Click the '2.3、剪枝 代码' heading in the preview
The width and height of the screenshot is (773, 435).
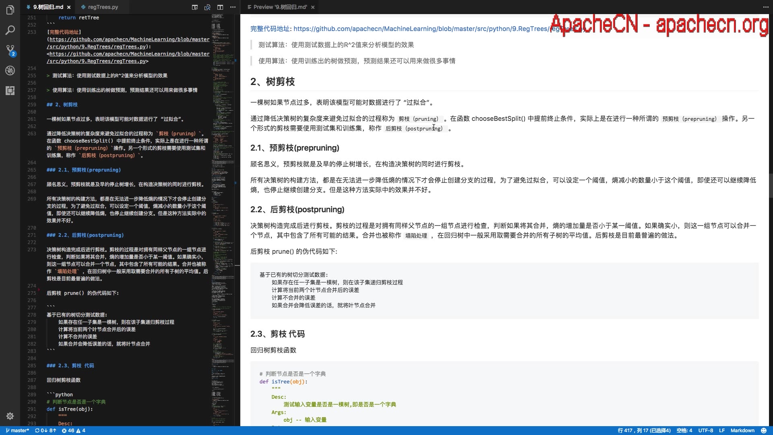277,334
